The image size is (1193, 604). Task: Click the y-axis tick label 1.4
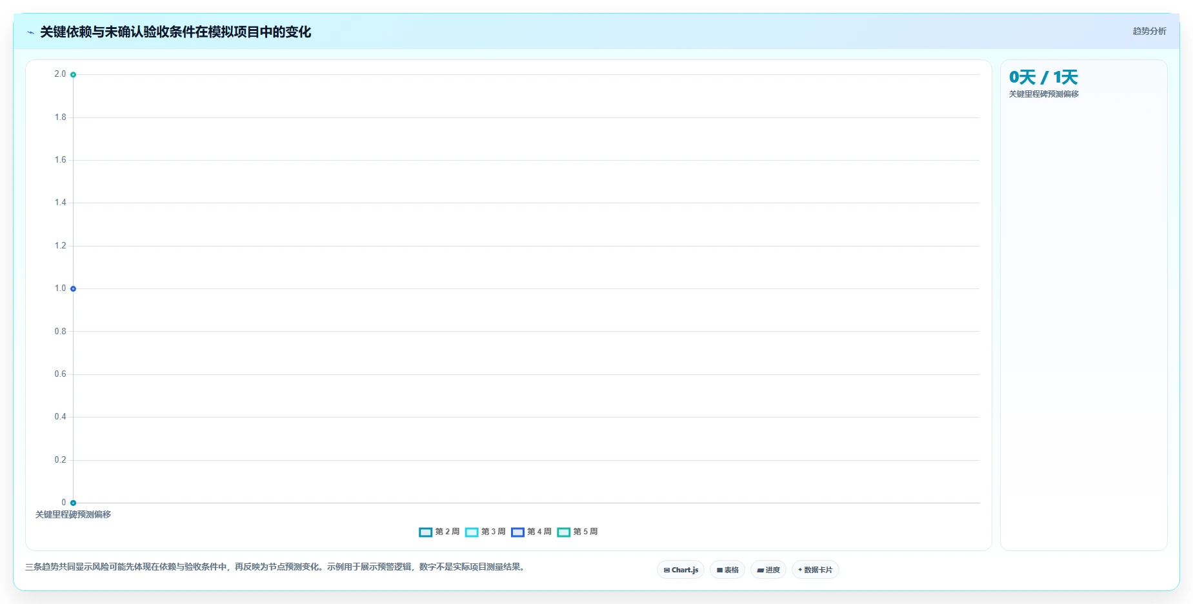[60, 203]
